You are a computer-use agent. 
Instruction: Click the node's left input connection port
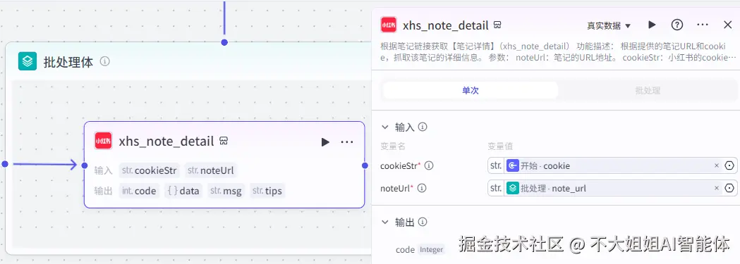(85, 165)
